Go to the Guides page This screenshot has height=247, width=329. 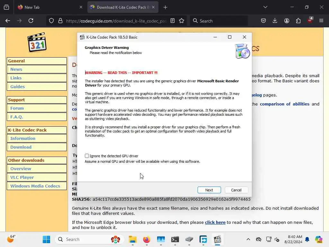tap(17, 87)
